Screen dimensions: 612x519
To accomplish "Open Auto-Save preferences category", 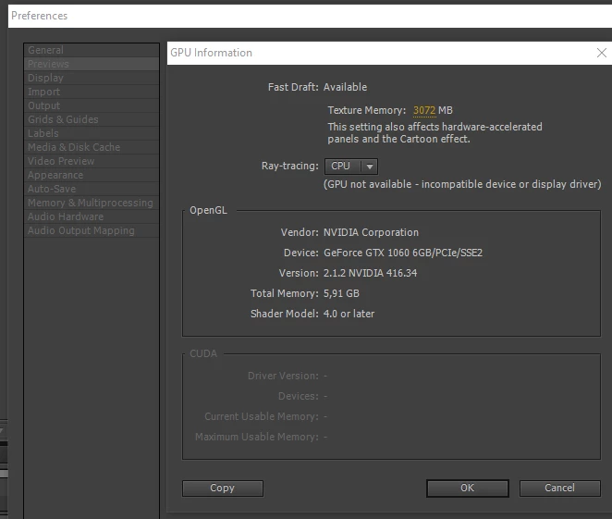I will coord(92,189).
